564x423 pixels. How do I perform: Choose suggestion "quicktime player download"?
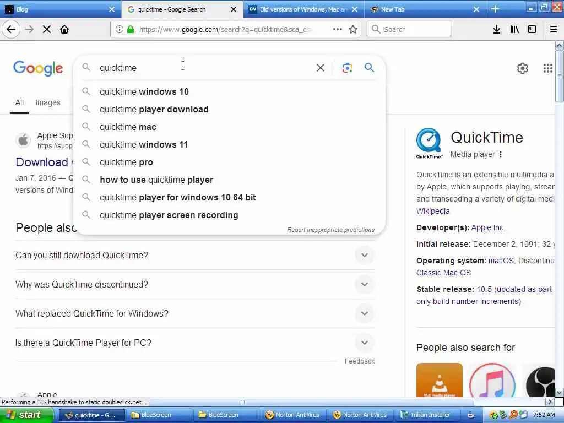tap(230, 110)
